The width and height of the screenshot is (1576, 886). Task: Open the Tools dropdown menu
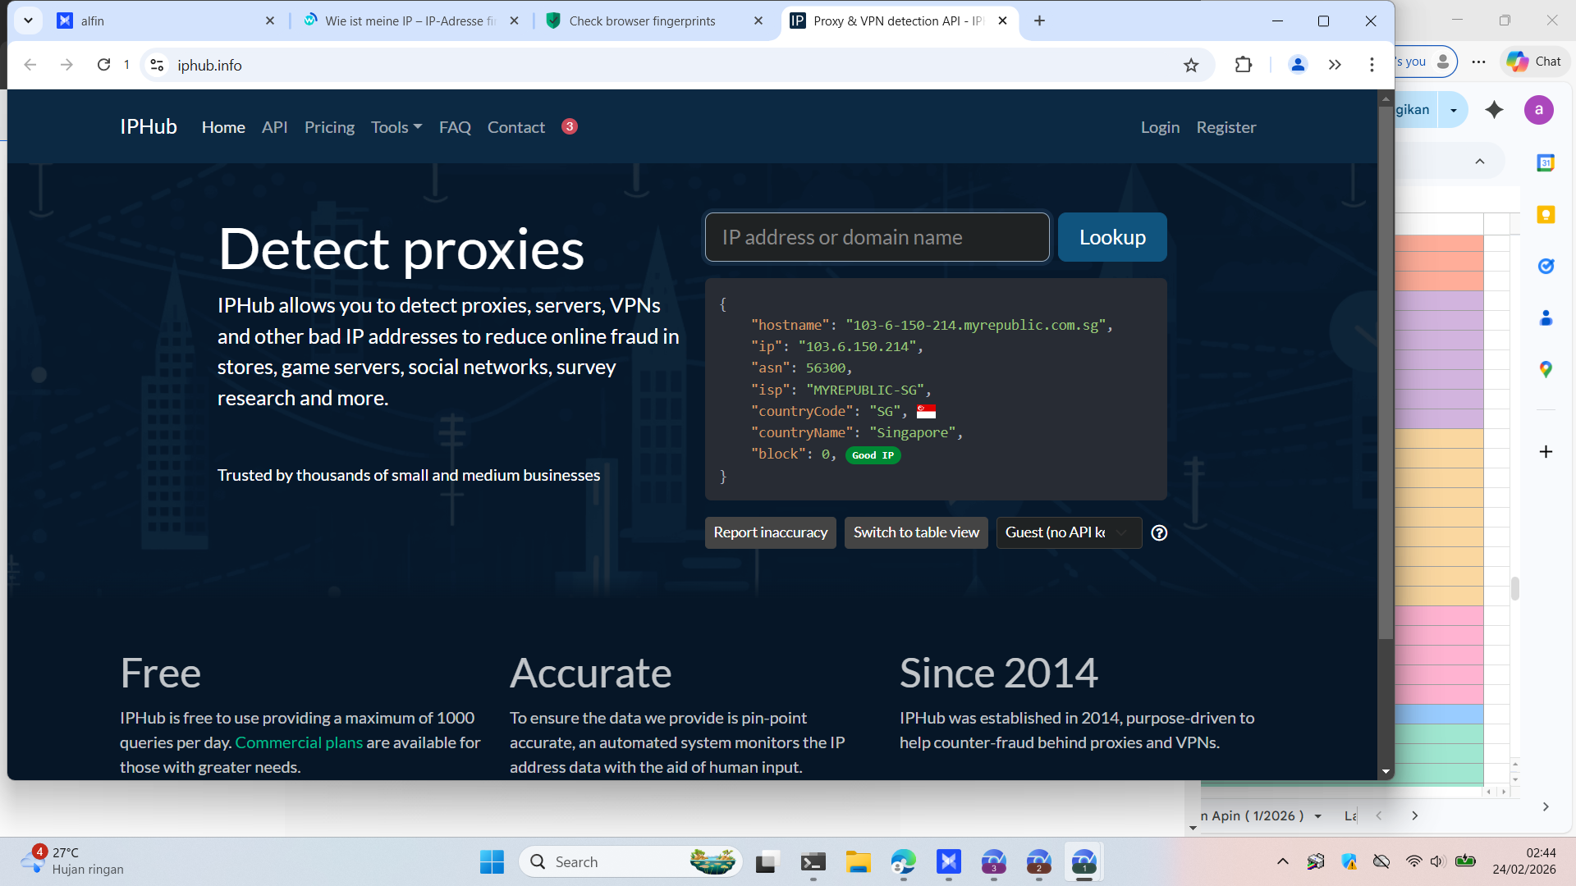(x=396, y=127)
